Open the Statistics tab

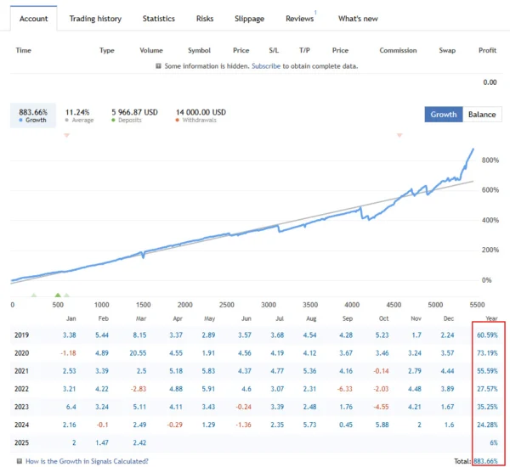159,19
